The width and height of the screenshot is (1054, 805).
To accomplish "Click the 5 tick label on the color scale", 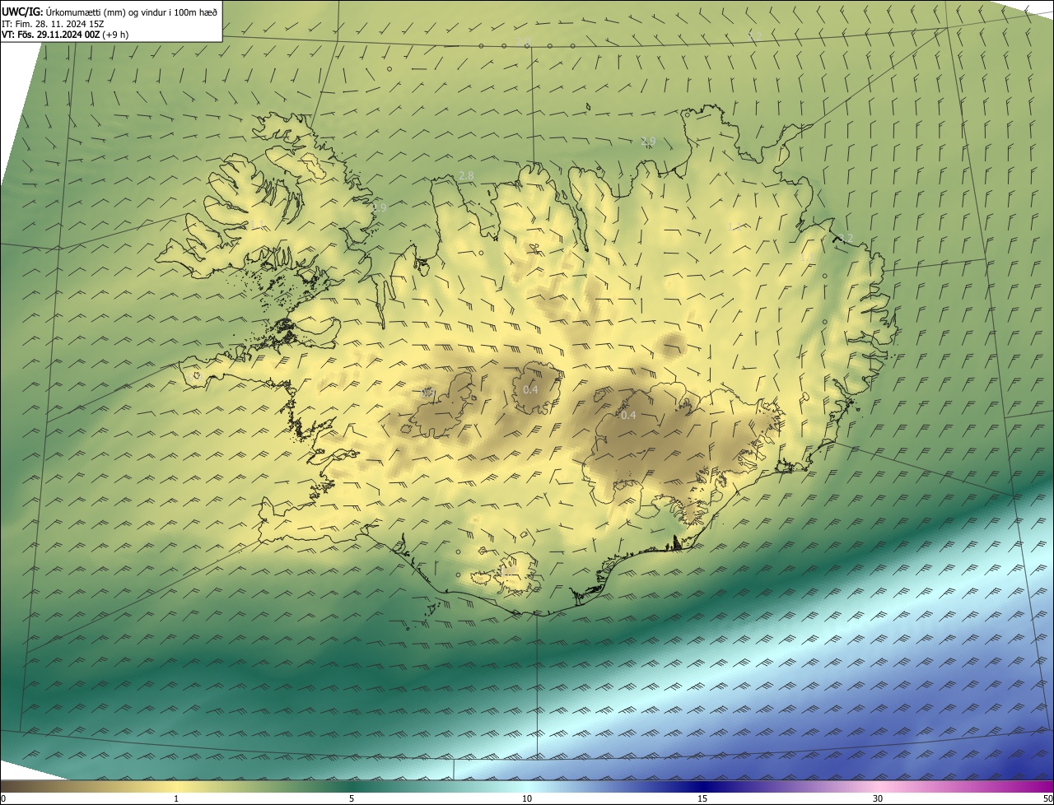I will pos(352,798).
